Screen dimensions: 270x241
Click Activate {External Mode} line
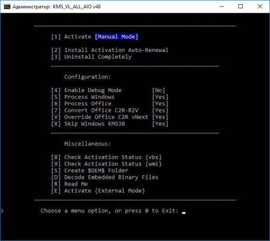pos(98,191)
